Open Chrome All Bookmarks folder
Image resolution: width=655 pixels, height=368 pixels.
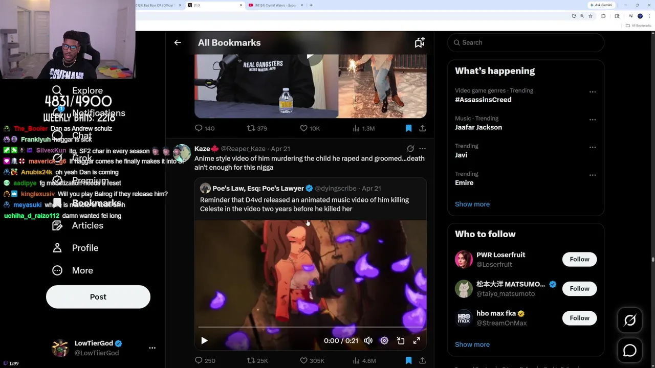point(639,26)
